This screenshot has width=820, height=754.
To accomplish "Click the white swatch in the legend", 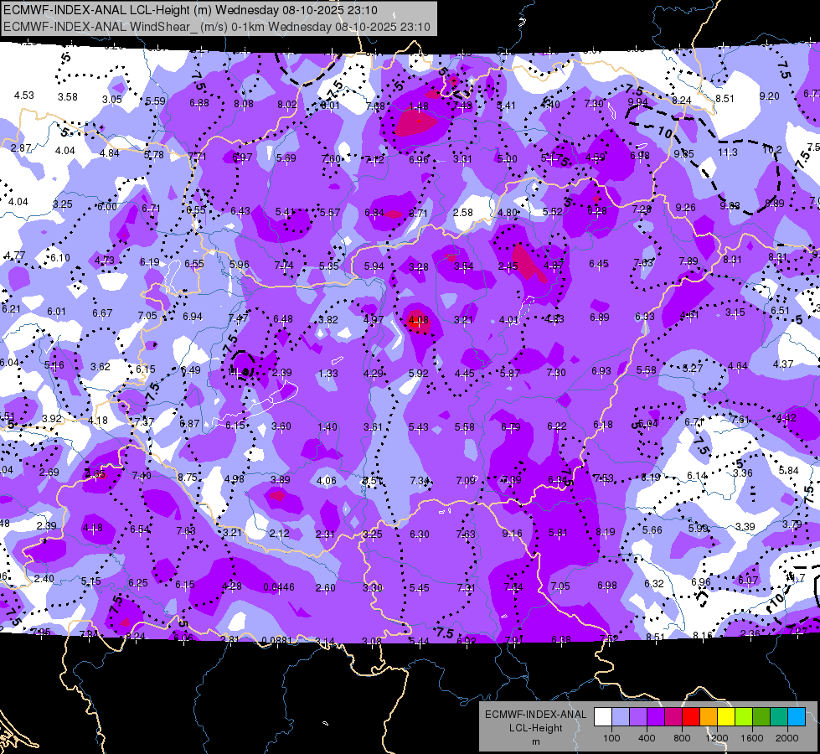I will 602,716.
